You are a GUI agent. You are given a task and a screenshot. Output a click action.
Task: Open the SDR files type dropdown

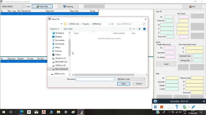click(131, 79)
